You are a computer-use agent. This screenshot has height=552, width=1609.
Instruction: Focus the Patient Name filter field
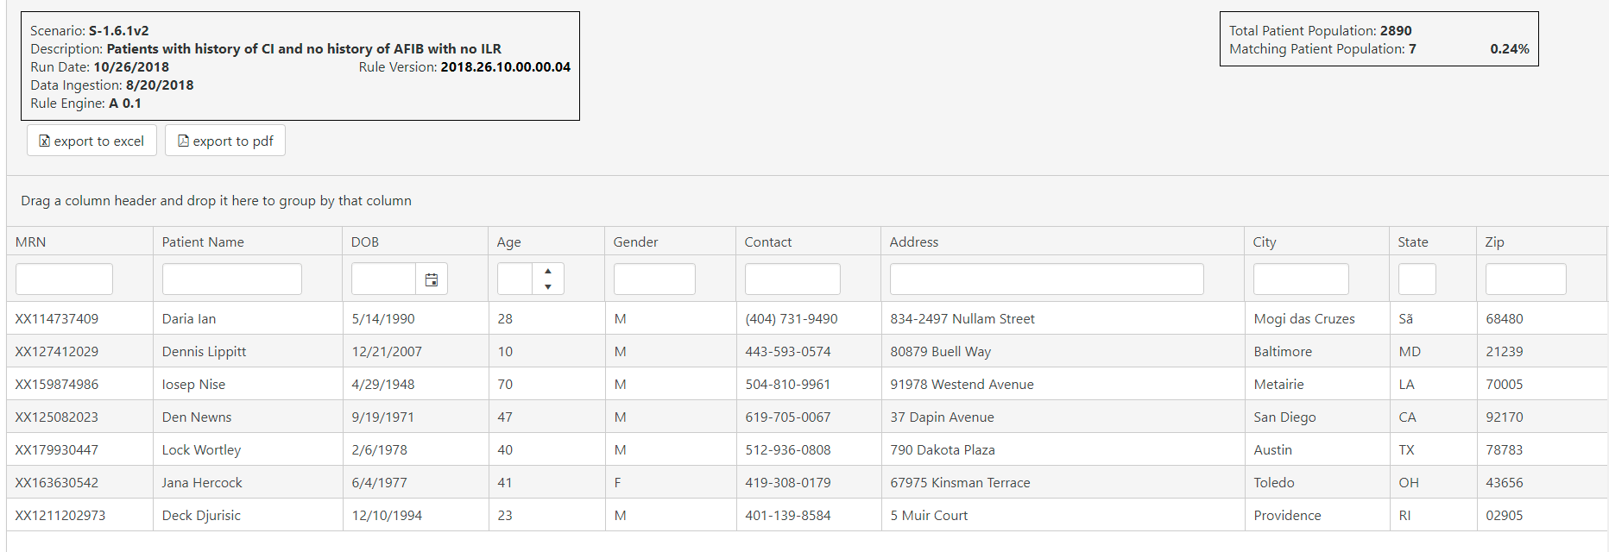click(231, 279)
